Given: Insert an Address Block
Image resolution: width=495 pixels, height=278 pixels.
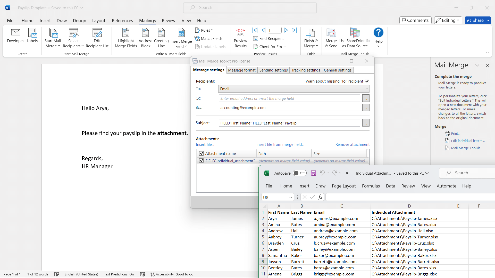Looking at the screenshot, I should coord(145,37).
